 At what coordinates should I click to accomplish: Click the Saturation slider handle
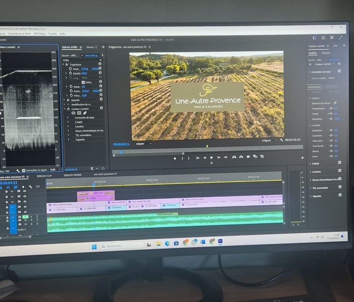click(331, 119)
